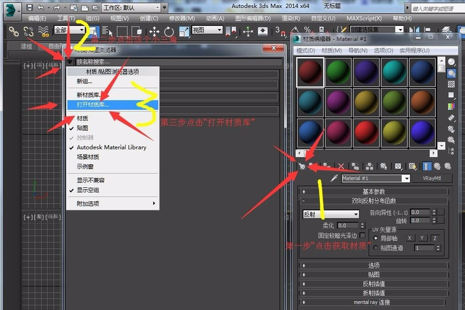The width and height of the screenshot is (465, 310).
Task: Click 打开材质库... menu item
Action: [113, 105]
